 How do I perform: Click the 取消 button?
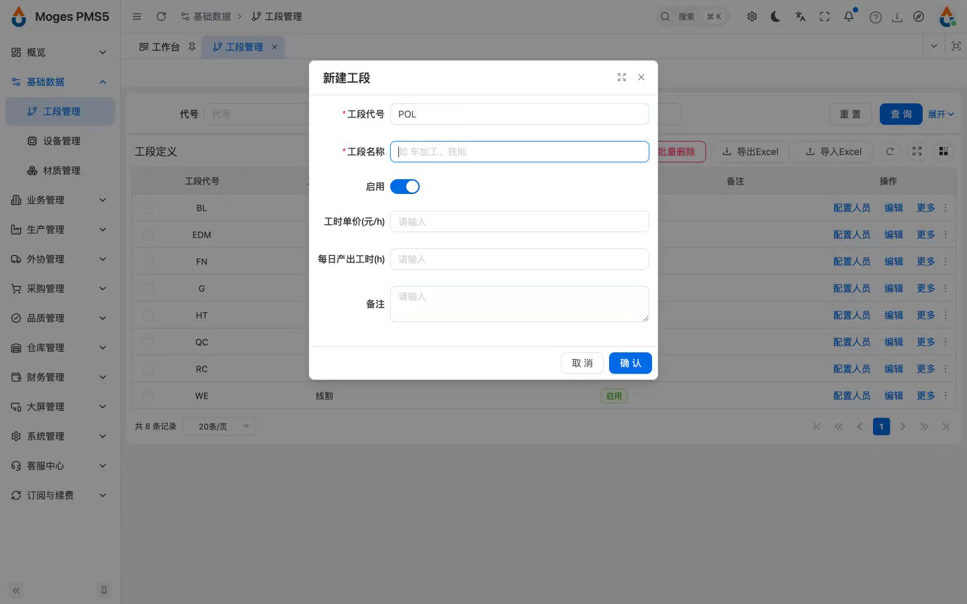click(582, 363)
